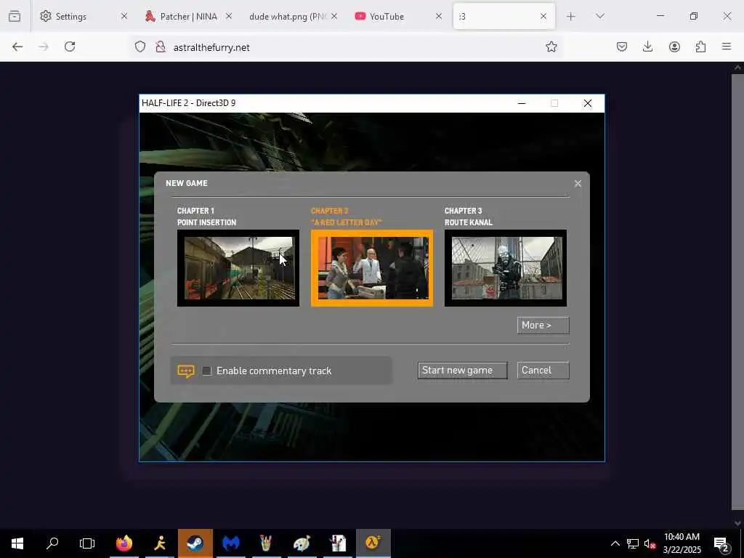Viewport: 744px width, 558px height.
Task: Reload the page with the refresh icon
Action: (x=70, y=46)
